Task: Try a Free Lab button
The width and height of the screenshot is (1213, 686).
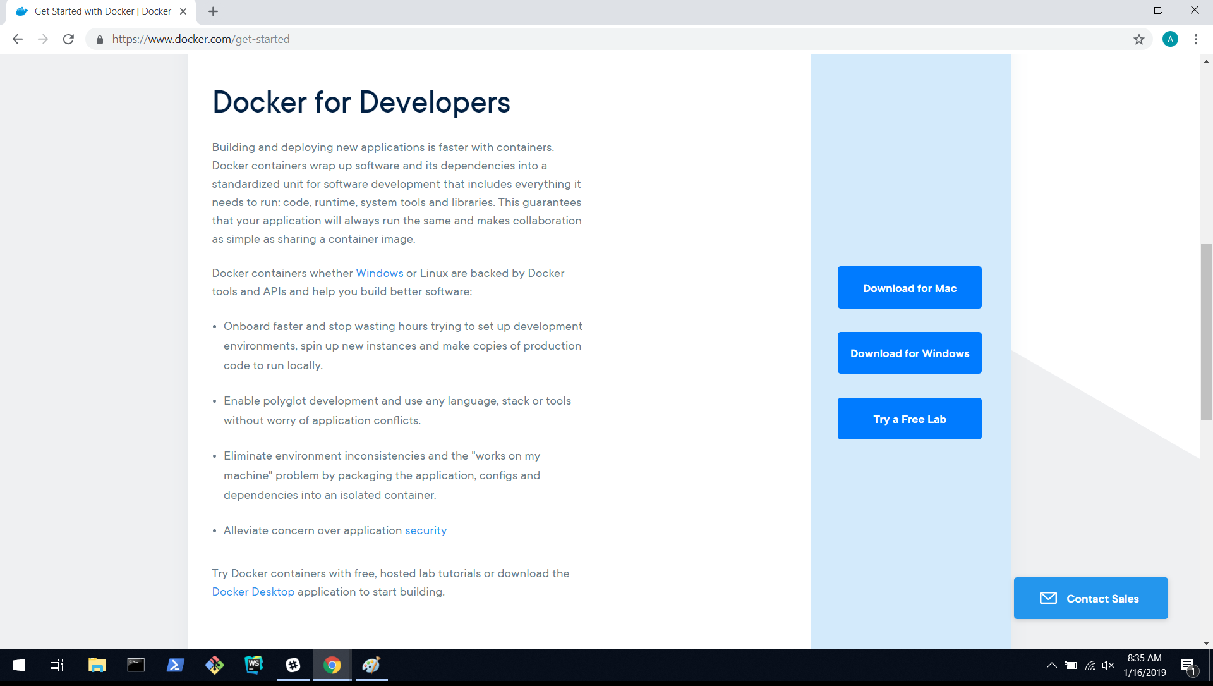Action: pos(909,419)
